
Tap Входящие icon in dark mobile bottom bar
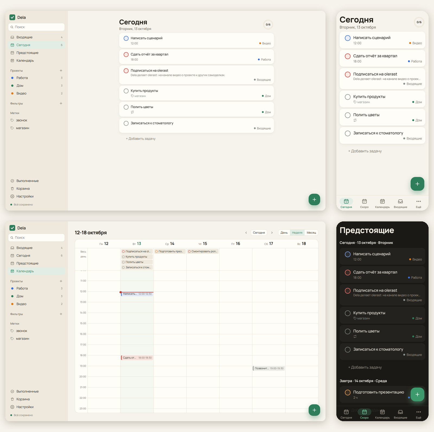point(400,412)
